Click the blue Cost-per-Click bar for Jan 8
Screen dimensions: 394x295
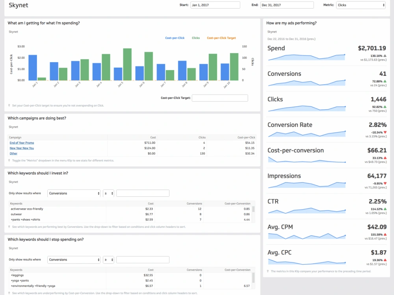182,70
